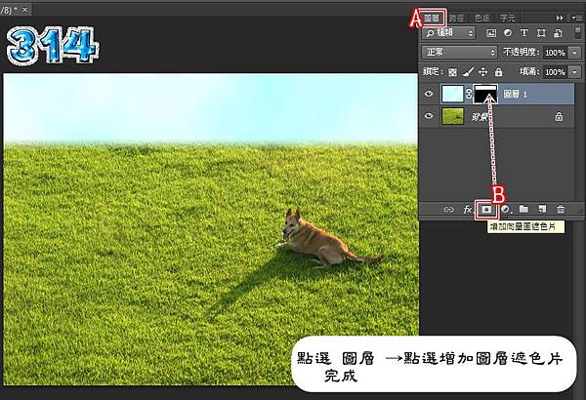Click the delete layer trash icon
Screen dimensions: 586x400
[x=561, y=209]
